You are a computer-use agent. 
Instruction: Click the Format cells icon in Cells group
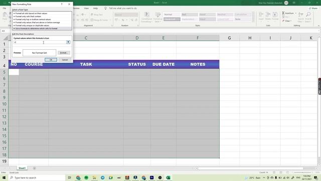275,17
